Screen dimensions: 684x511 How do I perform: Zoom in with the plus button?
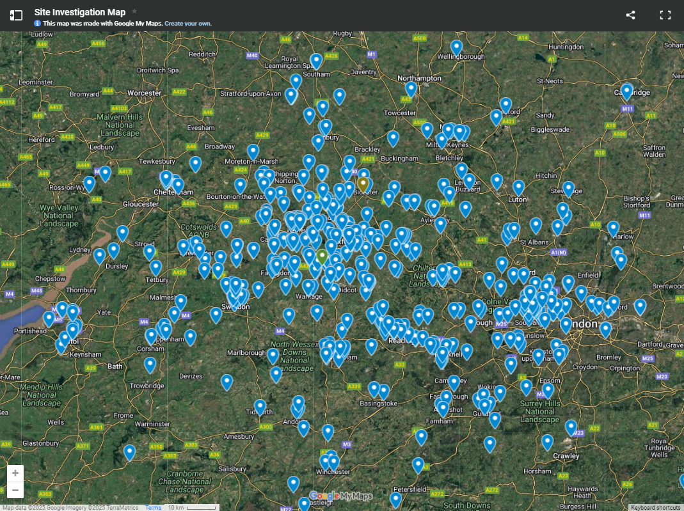15,473
